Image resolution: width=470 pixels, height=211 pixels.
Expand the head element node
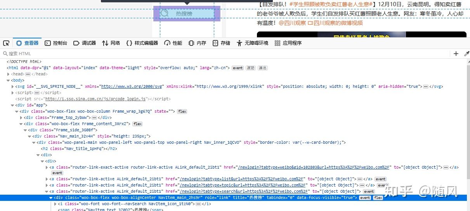[9, 74]
